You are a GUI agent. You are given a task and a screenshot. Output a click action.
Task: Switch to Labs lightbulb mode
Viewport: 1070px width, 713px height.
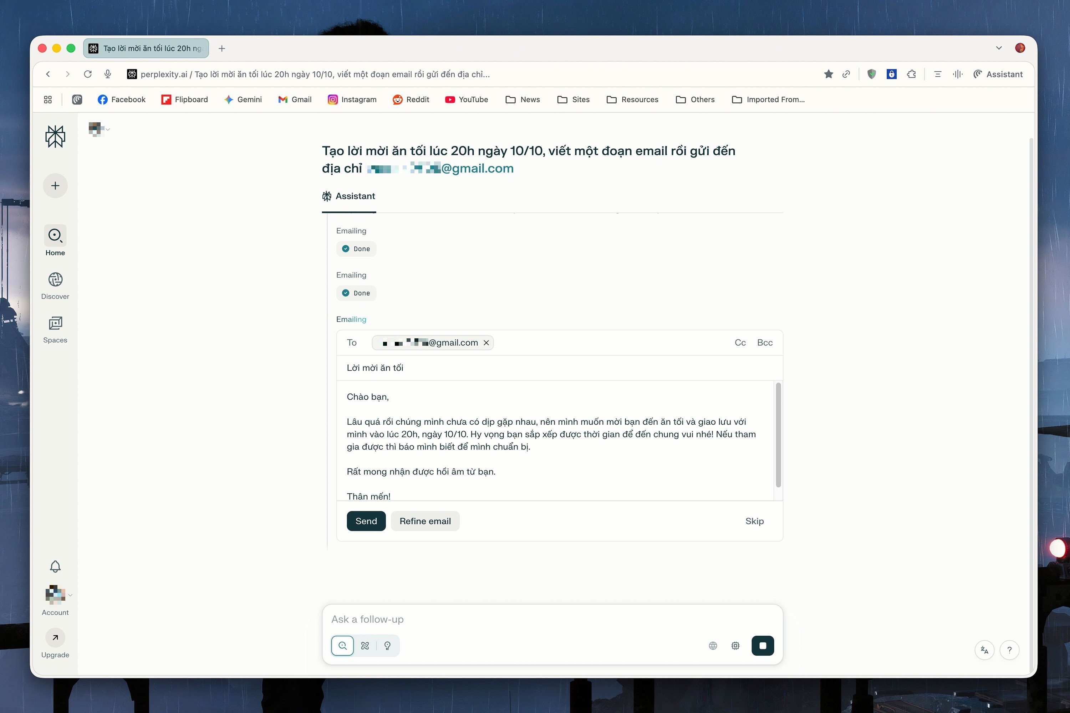point(388,645)
